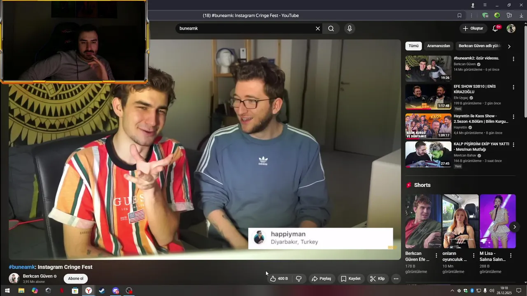
Task: Open Steam from the taskbar
Action: tap(102, 291)
